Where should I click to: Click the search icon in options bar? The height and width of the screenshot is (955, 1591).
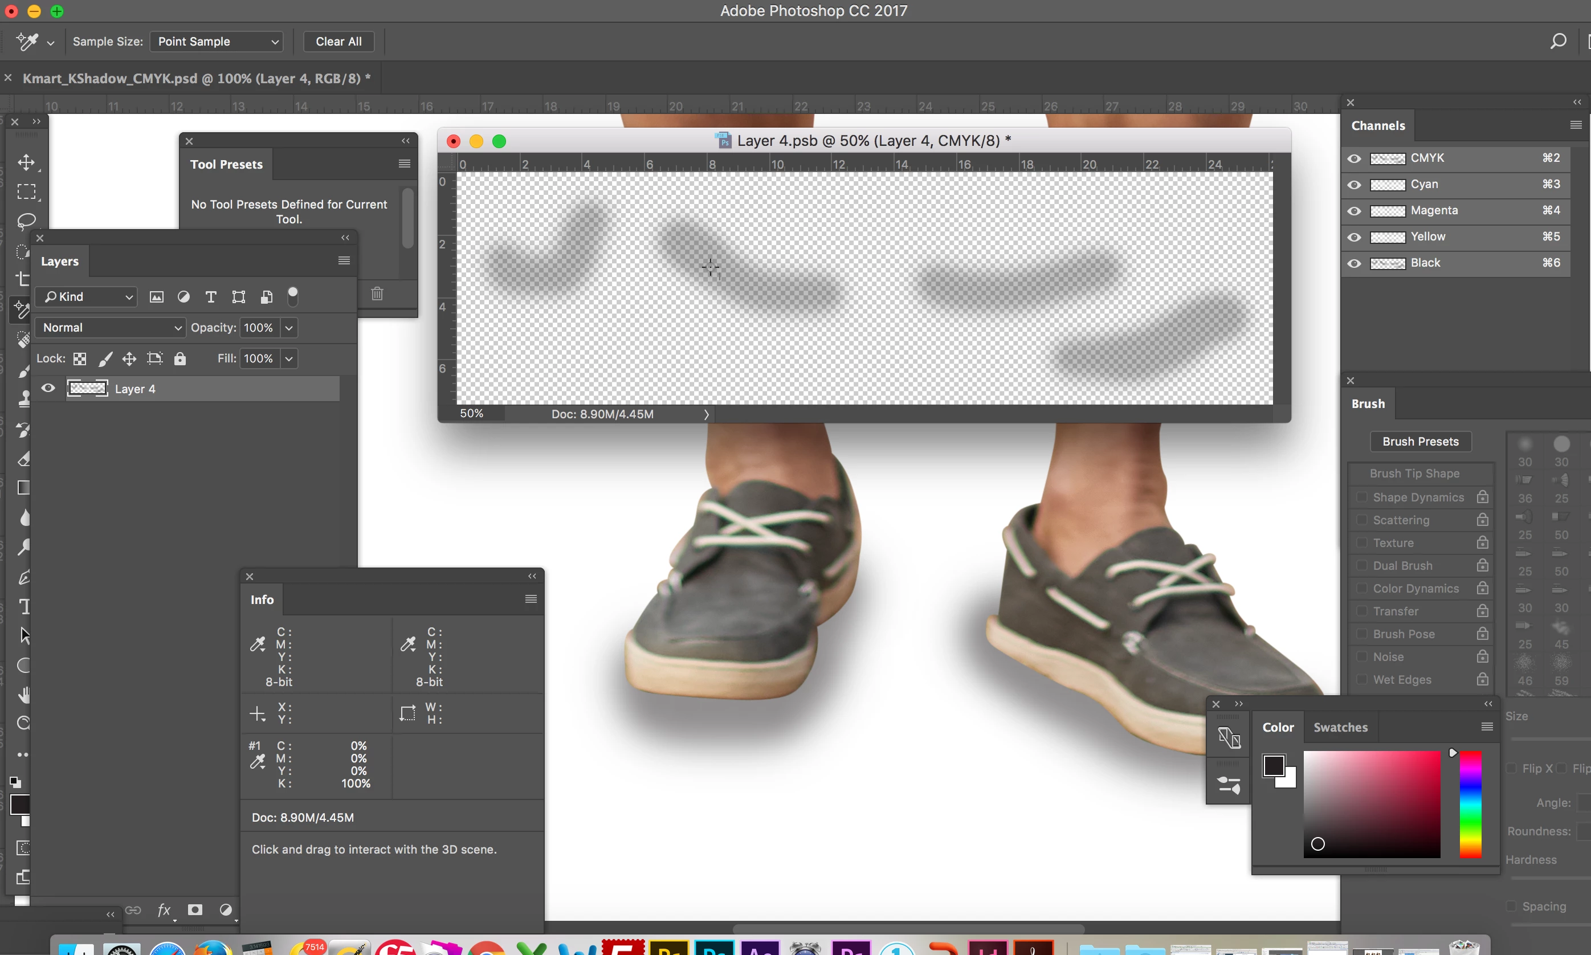[1557, 41]
